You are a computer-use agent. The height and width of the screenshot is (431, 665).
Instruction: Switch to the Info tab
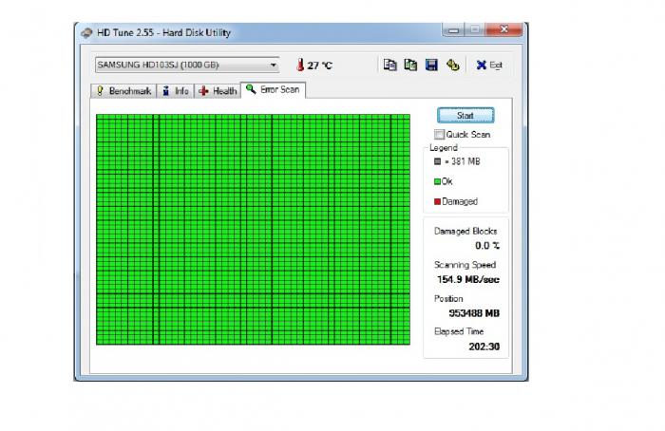(x=176, y=91)
